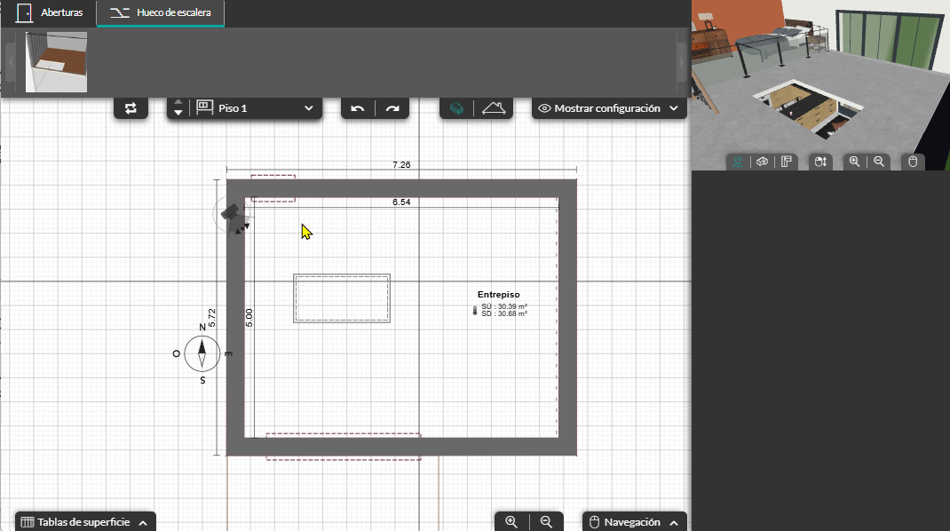Click the compass rose on the plan

point(202,353)
